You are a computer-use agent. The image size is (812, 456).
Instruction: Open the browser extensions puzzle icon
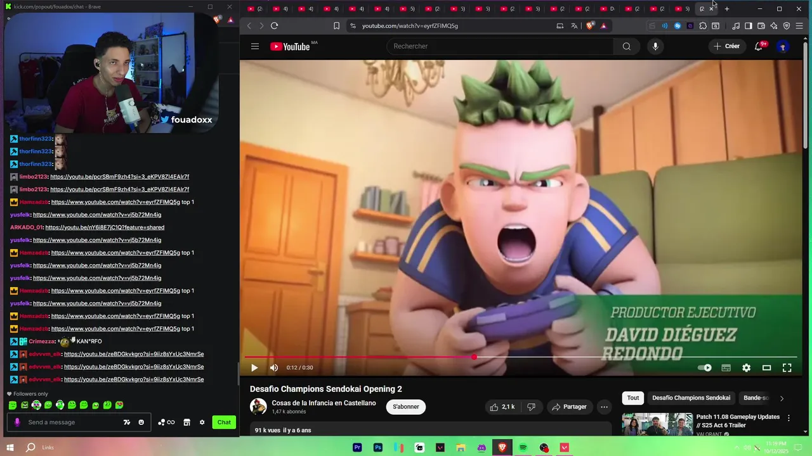pyautogui.click(x=703, y=26)
